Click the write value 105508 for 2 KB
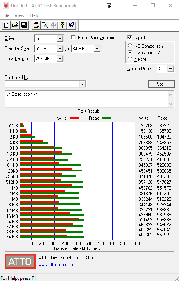This screenshot has width=179, height=281. coord(145,137)
